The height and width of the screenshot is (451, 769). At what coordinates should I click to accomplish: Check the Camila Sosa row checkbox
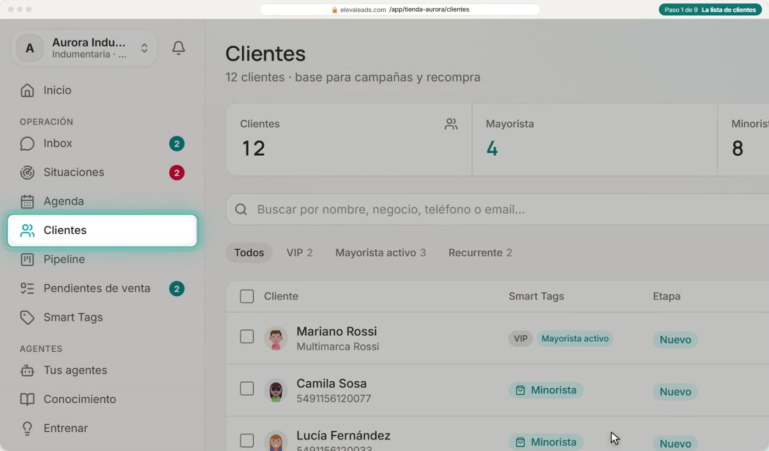pos(247,389)
